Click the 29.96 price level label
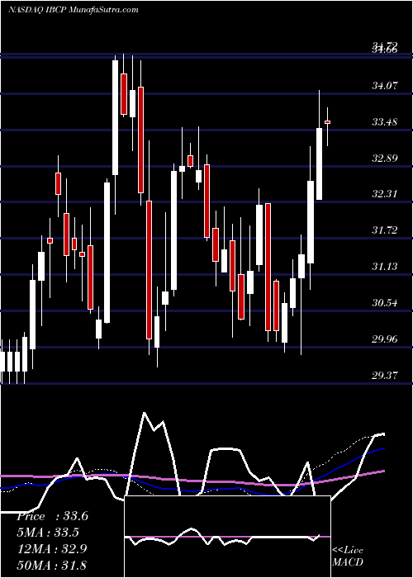The height and width of the screenshot is (578, 413). 385,339
